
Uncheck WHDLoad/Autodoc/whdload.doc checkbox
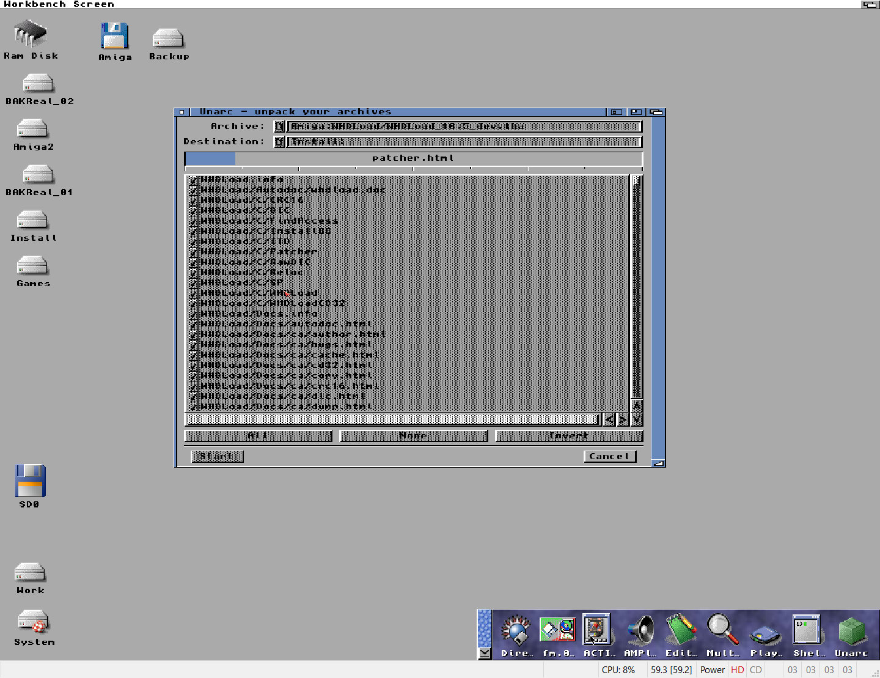click(x=193, y=190)
